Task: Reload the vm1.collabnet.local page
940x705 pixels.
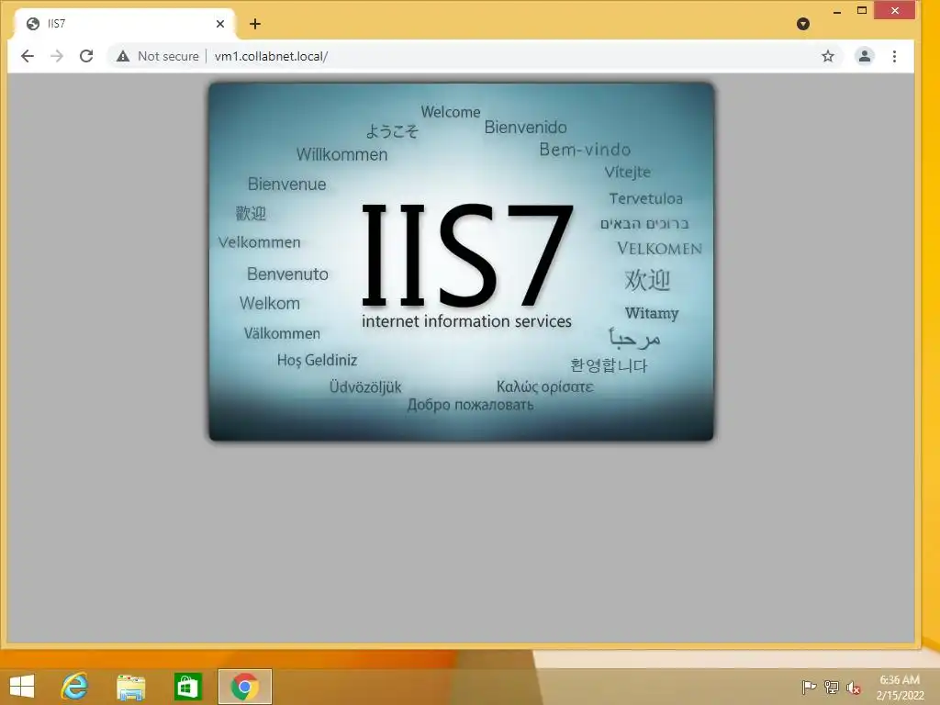Action: [x=86, y=56]
